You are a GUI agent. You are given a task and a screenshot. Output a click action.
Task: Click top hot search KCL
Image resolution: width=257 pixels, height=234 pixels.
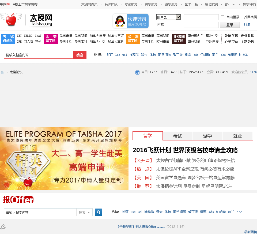click(245, 55)
